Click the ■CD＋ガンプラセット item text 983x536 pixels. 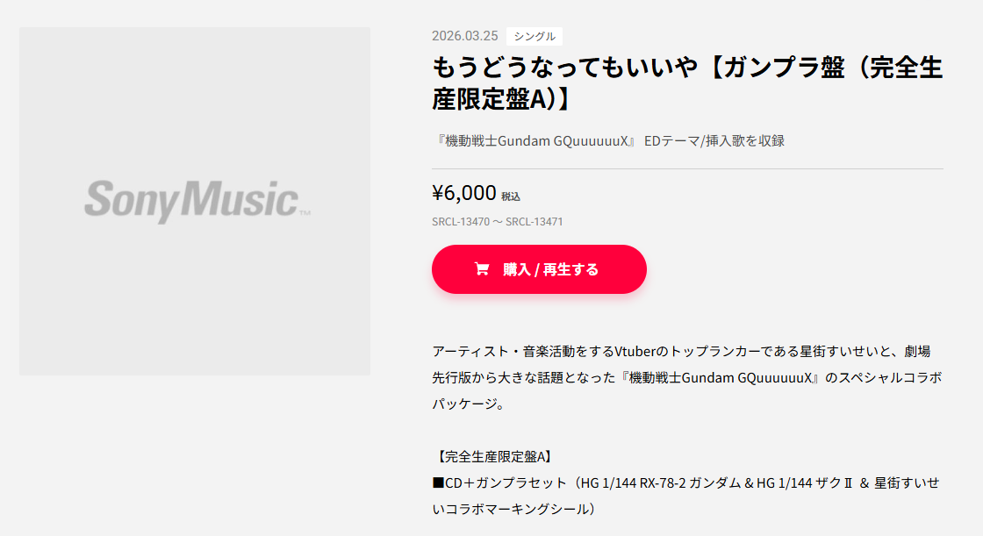click(x=497, y=483)
